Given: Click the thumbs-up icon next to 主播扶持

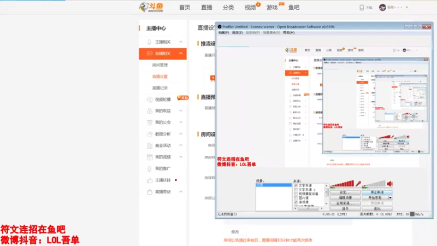Looking at the screenshot, I should click(149, 180).
